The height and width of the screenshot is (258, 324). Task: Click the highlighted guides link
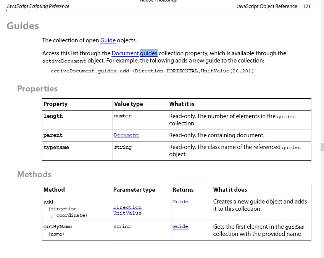148,53
